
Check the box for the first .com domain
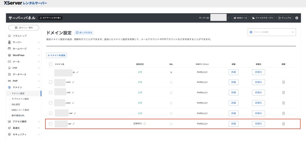(51, 82)
